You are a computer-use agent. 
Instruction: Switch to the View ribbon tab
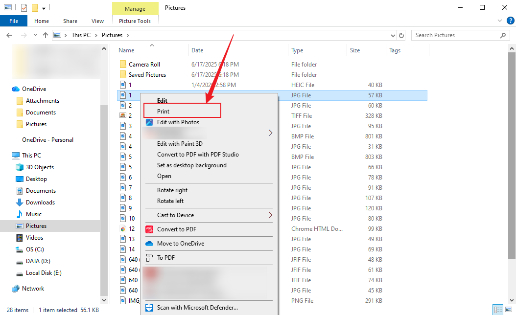[97, 21]
